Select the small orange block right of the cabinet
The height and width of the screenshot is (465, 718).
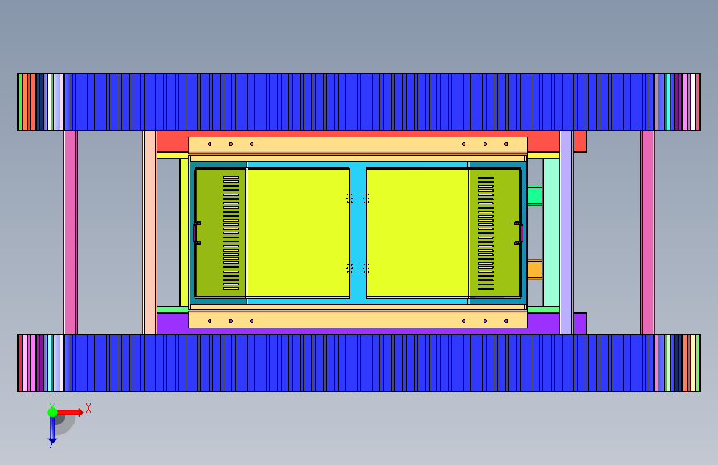[x=534, y=270]
